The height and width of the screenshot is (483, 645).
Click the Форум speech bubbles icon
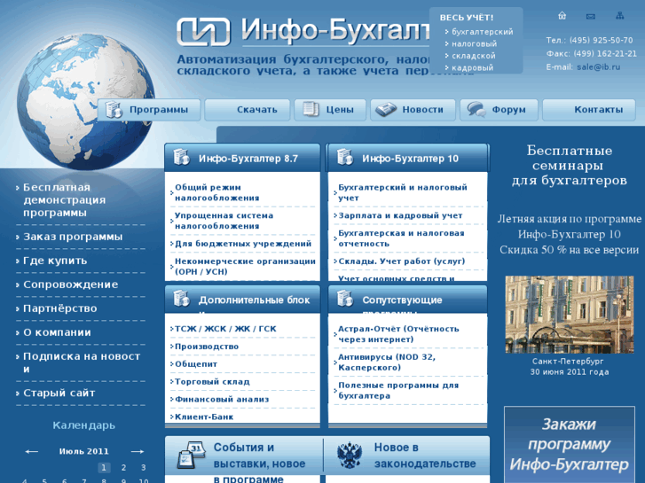pos(476,110)
